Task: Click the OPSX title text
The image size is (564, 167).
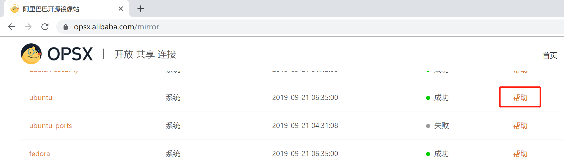Action: [70, 54]
